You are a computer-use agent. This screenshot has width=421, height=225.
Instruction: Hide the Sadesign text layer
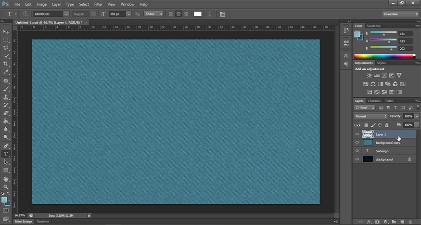357,151
